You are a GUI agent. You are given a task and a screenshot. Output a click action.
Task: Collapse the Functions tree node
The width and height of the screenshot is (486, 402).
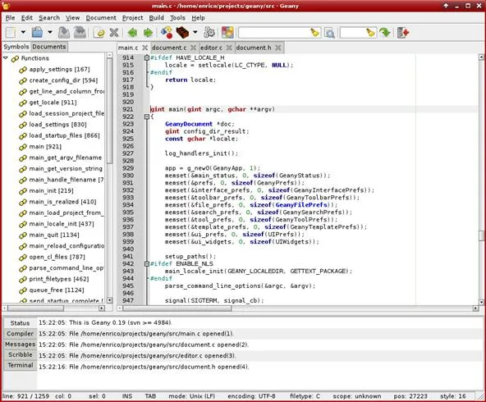click(x=6, y=58)
